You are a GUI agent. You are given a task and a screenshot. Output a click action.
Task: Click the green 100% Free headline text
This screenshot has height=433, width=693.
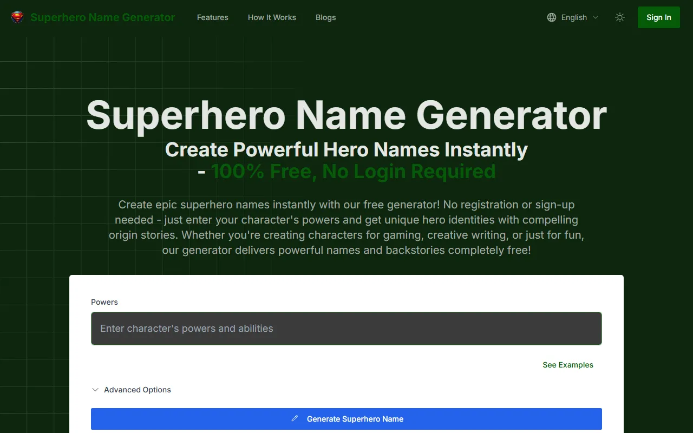pyautogui.click(x=353, y=172)
